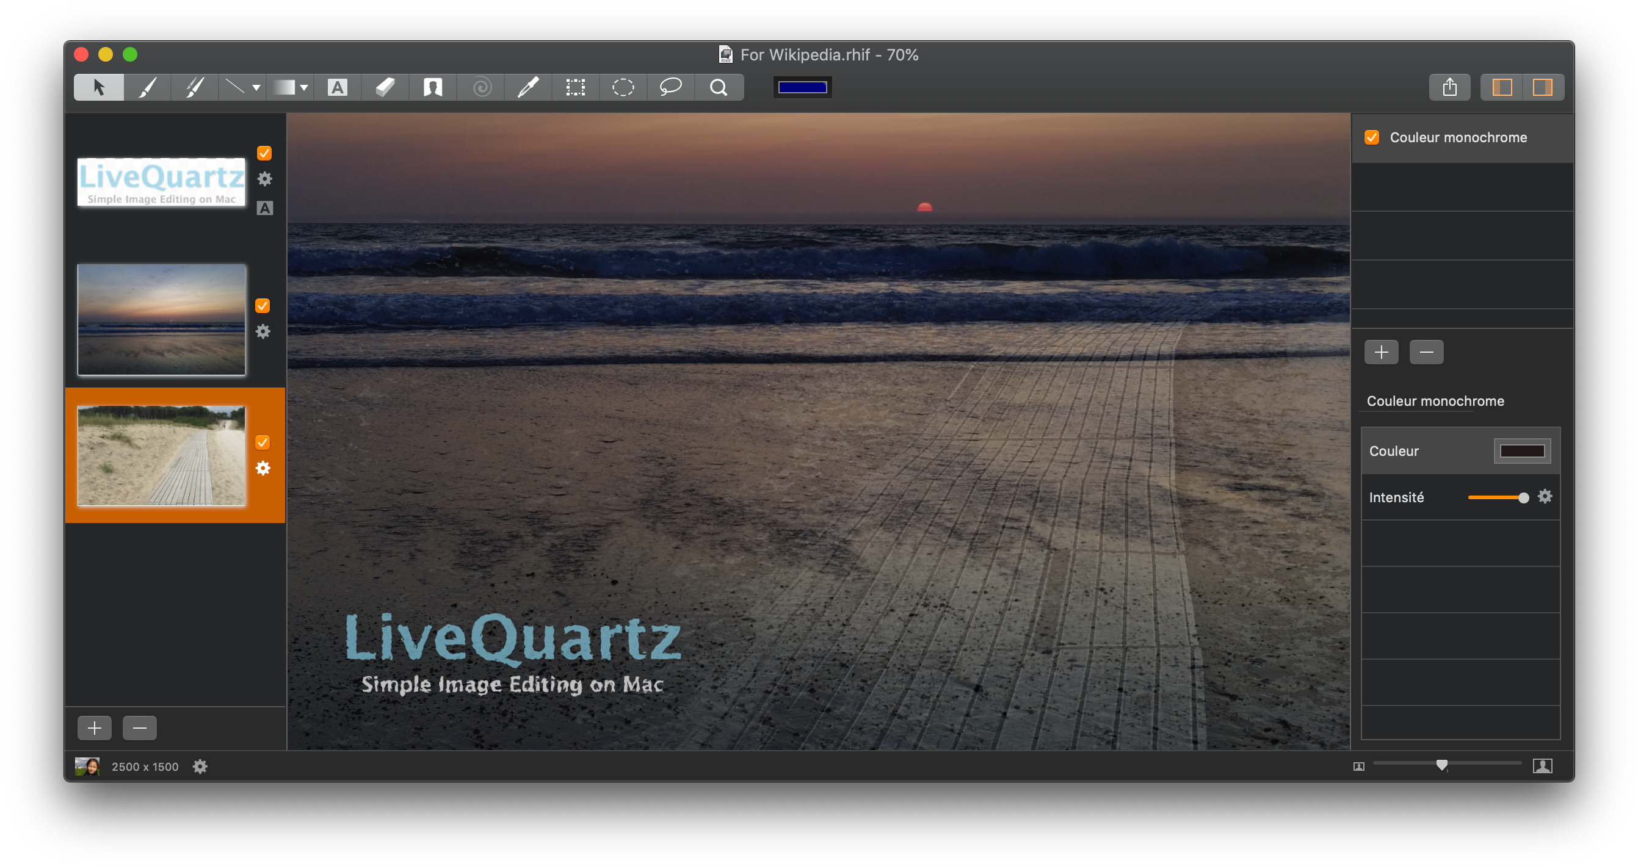1638x866 pixels.
Task: Select the eraser tool
Action: pyautogui.click(x=385, y=87)
